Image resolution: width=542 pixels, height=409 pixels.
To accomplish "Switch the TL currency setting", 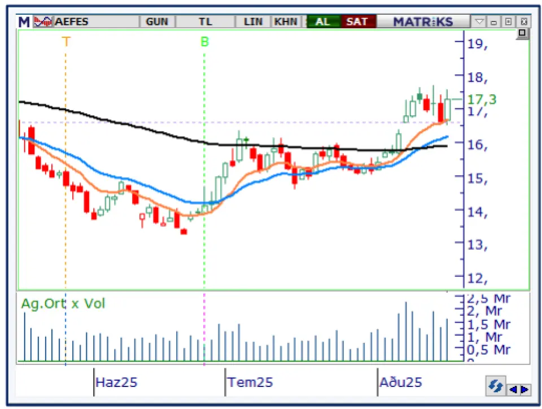I will (206, 22).
